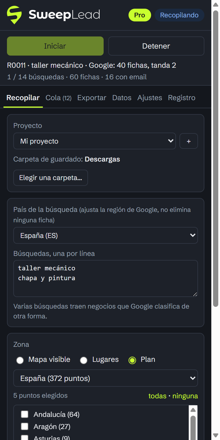Open the Registro tab

[182, 98]
